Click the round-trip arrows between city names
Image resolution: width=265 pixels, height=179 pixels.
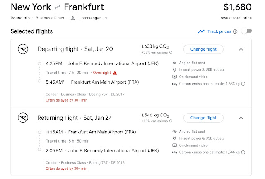click(x=58, y=7)
